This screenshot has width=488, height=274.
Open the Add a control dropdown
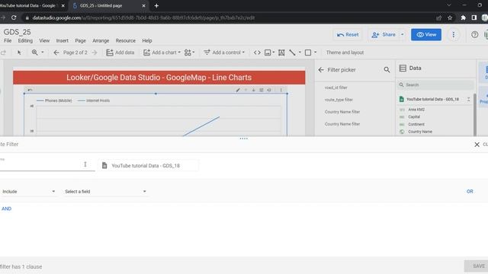pos(224,53)
